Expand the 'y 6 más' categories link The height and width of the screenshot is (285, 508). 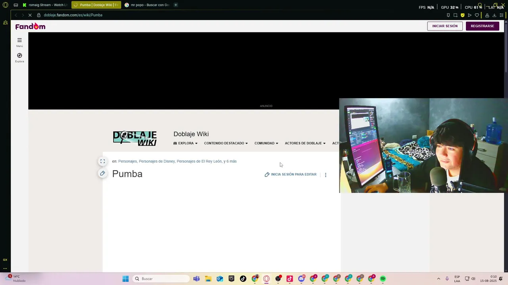(x=230, y=161)
